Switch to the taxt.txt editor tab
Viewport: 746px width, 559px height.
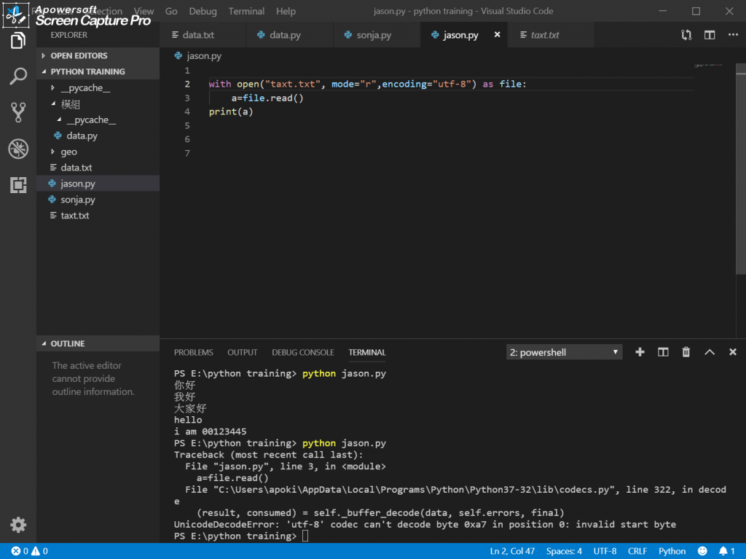coord(551,35)
